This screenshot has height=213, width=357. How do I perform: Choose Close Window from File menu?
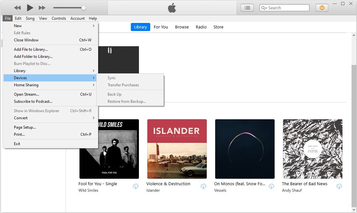[x=50, y=40]
